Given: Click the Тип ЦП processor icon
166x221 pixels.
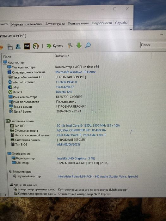Looking at the screenshot, I should (12, 126).
